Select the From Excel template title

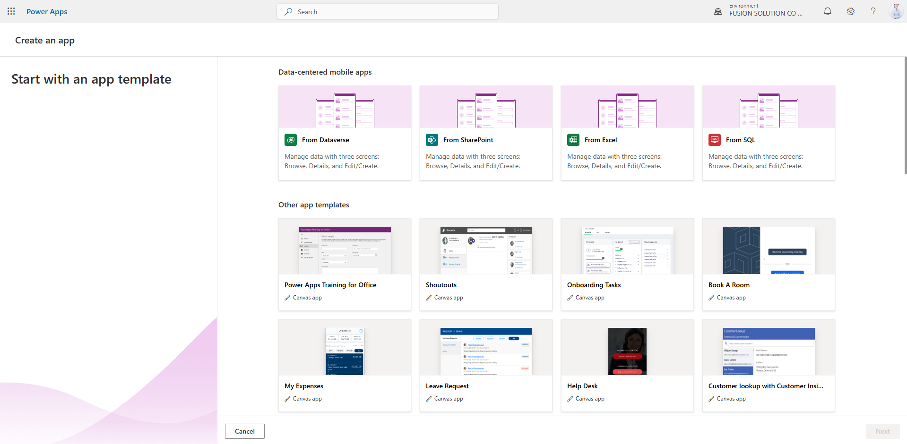coord(601,140)
